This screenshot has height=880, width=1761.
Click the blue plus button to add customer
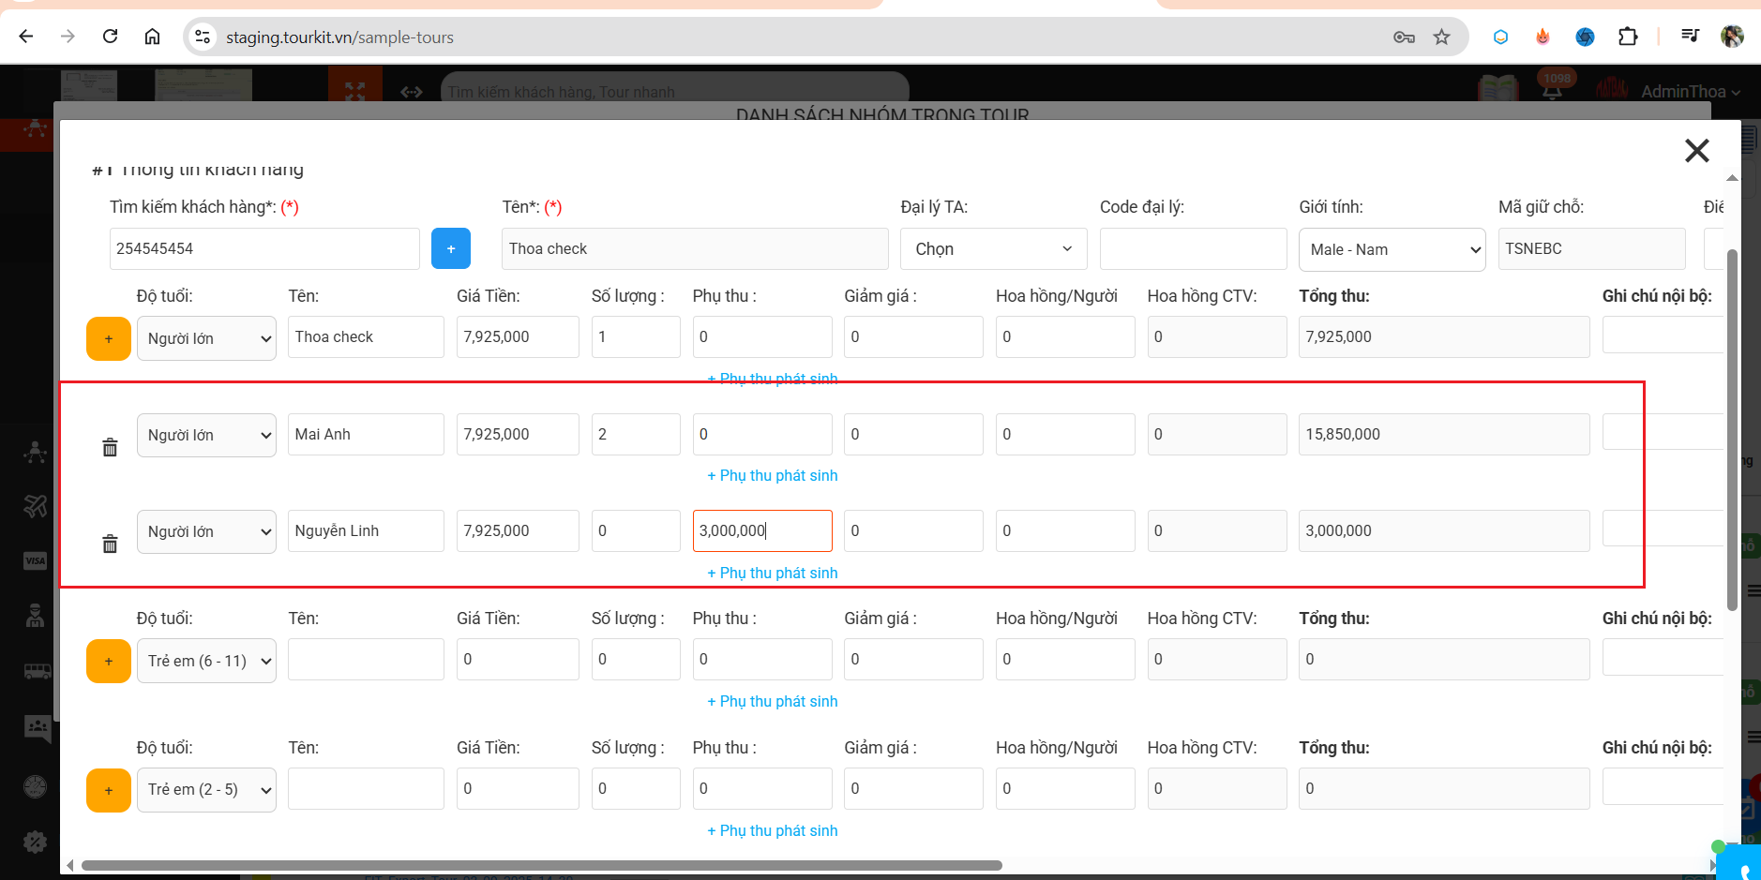(x=450, y=248)
